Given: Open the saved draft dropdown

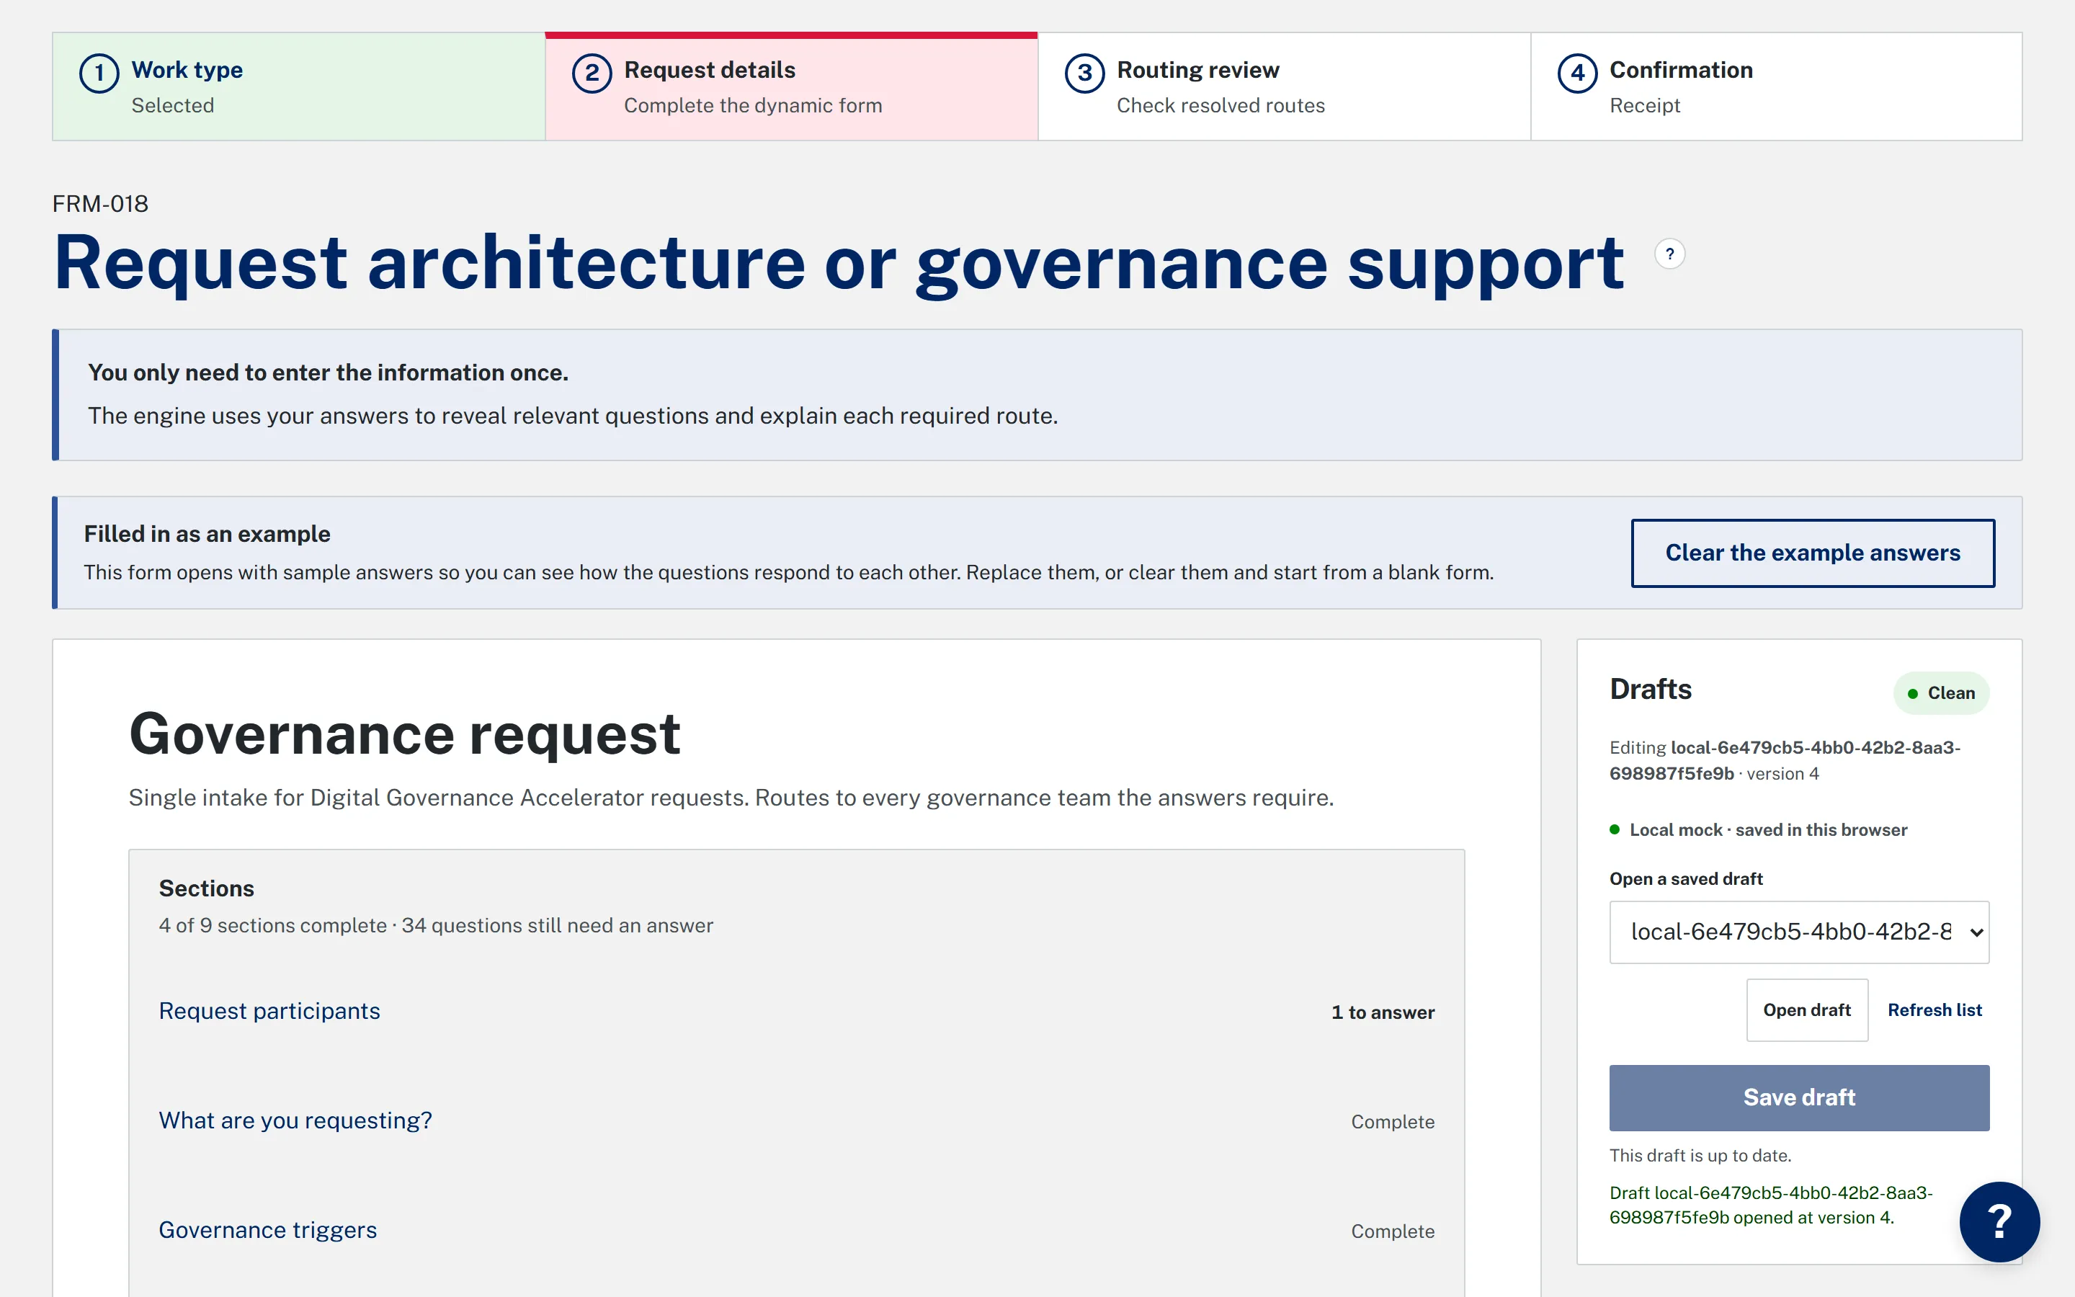Looking at the screenshot, I should click(x=1798, y=932).
